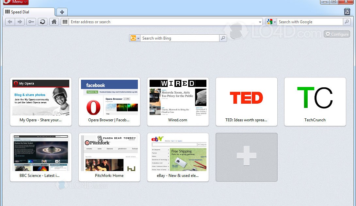Image resolution: width=356 pixels, height=206 pixels.
Task: Click the password wand key icon
Action: point(31,22)
